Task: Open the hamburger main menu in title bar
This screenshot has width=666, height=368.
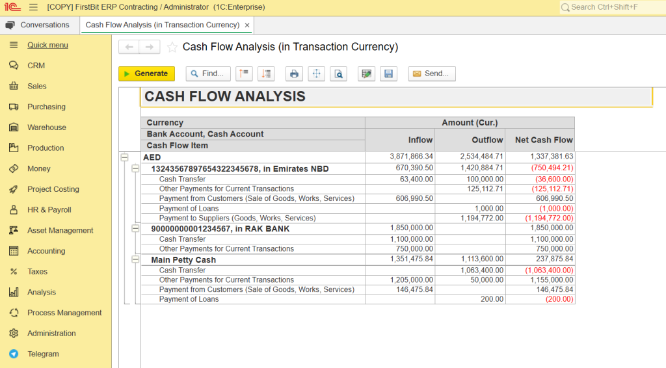Action: click(33, 7)
